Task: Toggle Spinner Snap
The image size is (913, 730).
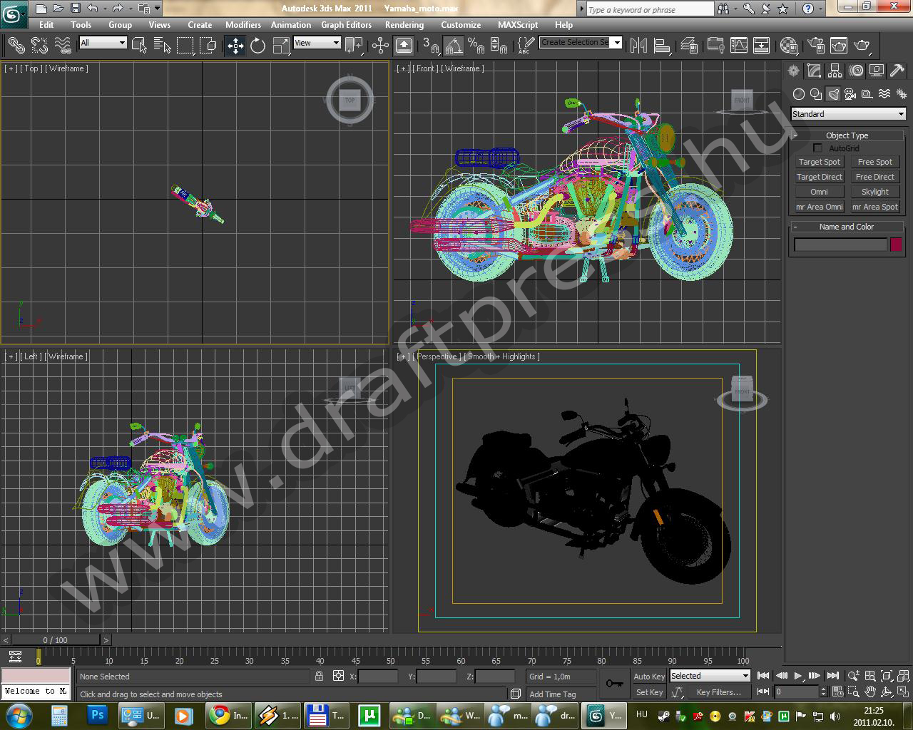Action: (499, 46)
